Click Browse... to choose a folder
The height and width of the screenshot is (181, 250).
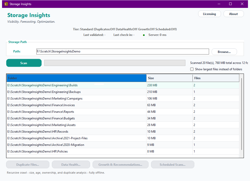(224, 52)
